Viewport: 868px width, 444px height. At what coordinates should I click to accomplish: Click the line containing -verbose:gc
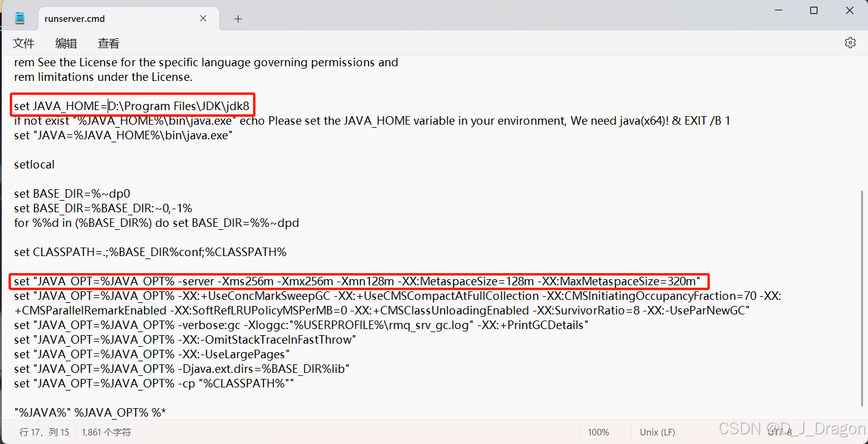click(x=301, y=325)
